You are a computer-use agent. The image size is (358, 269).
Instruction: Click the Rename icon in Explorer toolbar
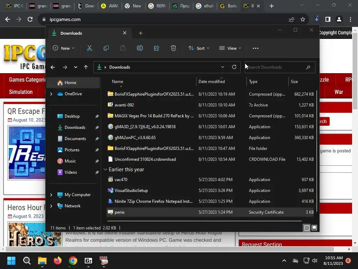(140, 48)
